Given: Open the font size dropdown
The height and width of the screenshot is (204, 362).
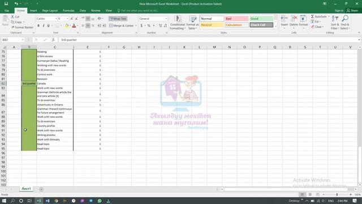Looking at the screenshot, I should tap(67, 19).
